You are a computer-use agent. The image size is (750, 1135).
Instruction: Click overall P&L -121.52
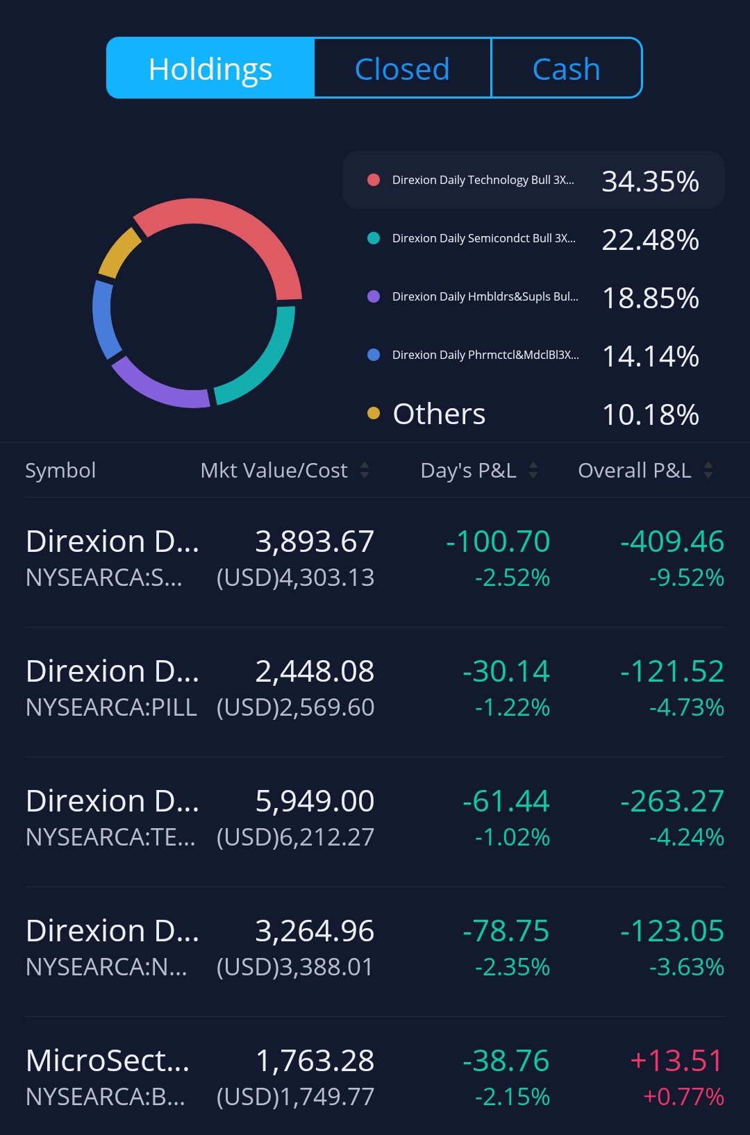tap(672, 671)
